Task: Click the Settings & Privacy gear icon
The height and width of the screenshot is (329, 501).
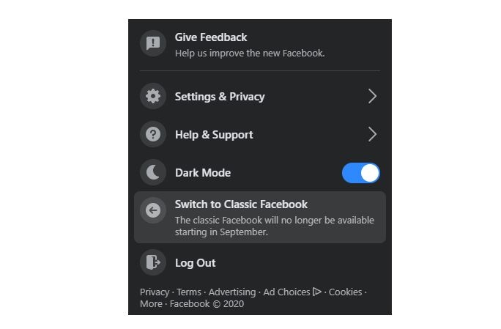Action: pyautogui.click(x=153, y=96)
